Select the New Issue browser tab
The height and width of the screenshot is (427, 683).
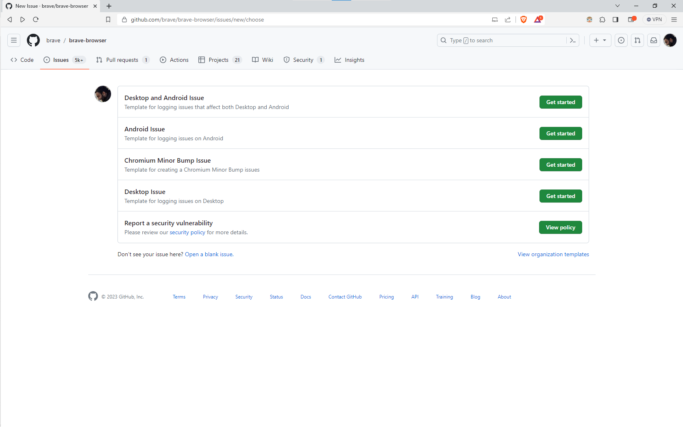click(x=51, y=6)
